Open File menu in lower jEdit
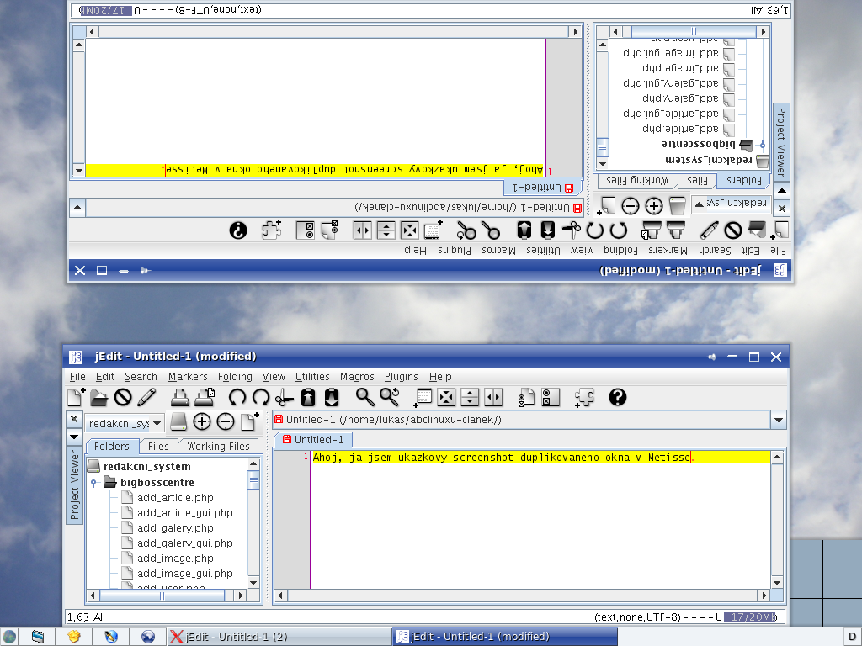Viewport: 862px width, 646px height. 77,376
